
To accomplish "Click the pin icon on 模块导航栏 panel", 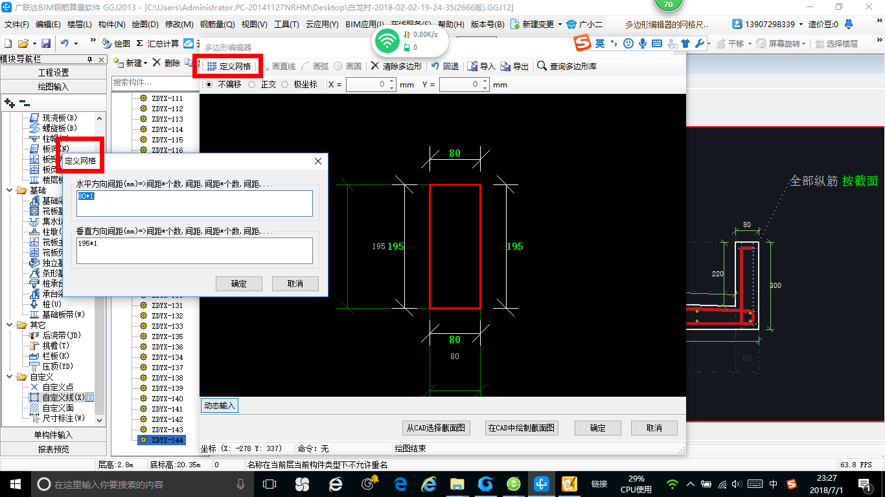I will click(90, 60).
